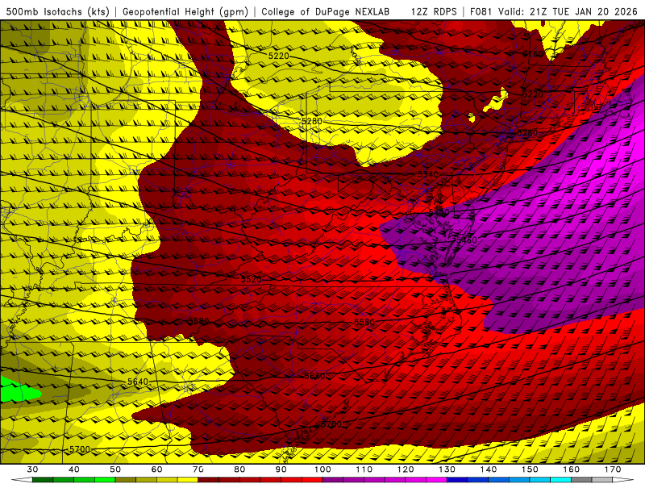
Task: Click the 5520 height contour label
Action: coord(251,279)
